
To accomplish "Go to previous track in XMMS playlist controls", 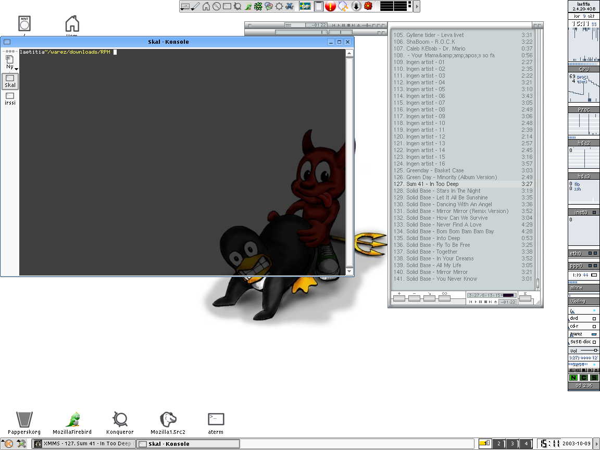I will tap(471, 302).
